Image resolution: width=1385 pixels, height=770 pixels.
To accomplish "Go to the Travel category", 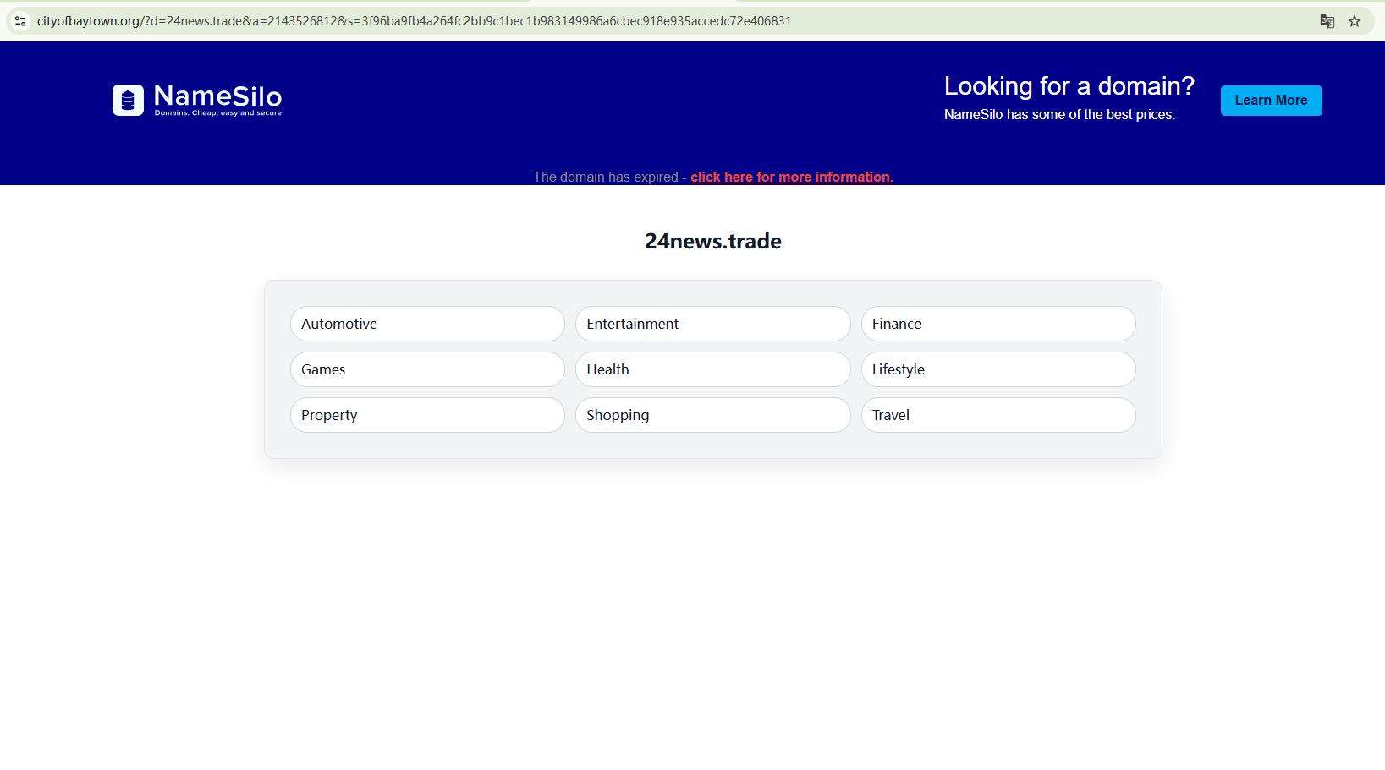I will click(x=998, y=415).
